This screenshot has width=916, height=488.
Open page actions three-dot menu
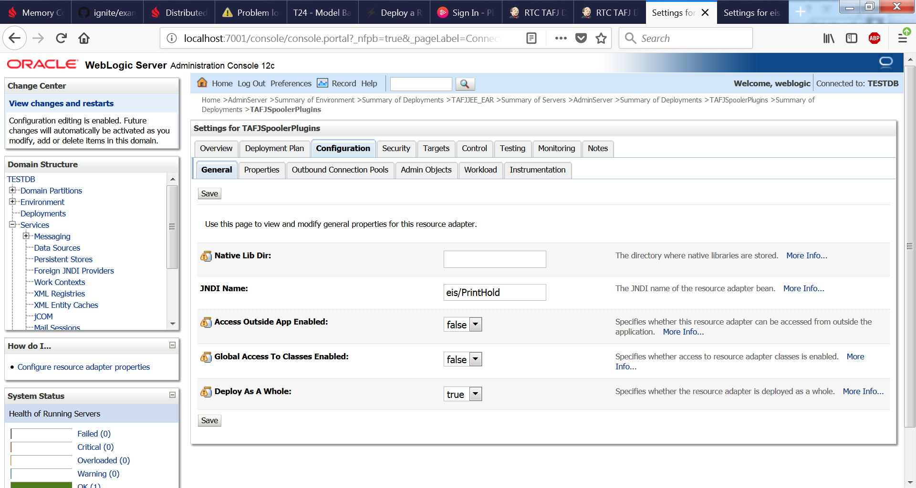click(561, 38)
